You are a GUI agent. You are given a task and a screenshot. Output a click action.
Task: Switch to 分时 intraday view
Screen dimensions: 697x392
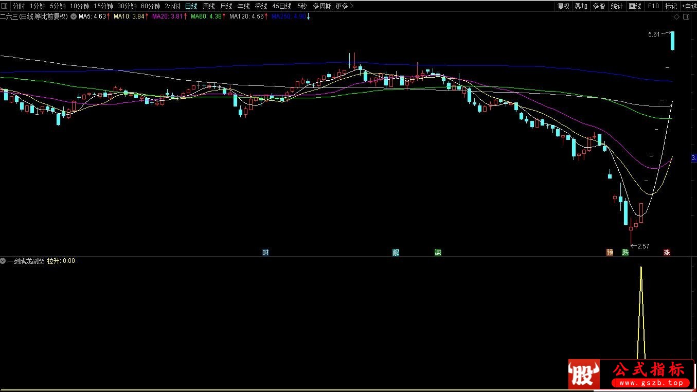[19, 6]
